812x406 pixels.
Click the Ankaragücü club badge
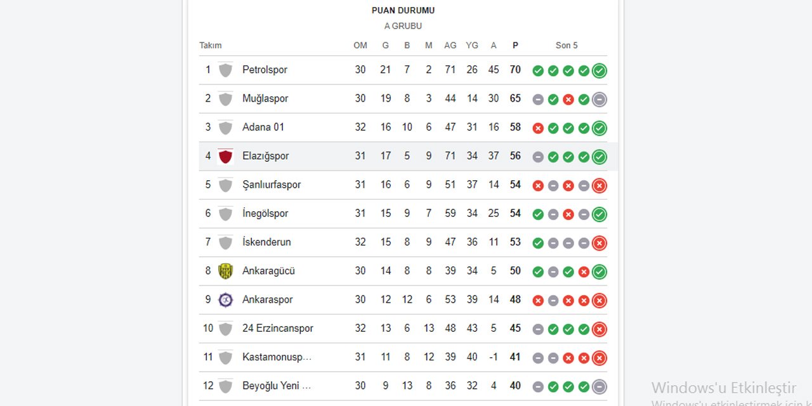(x=225, y=270)
